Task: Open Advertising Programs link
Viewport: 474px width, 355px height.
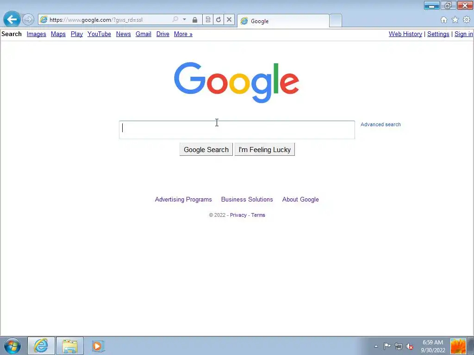Action: click(x=183, y=199)
